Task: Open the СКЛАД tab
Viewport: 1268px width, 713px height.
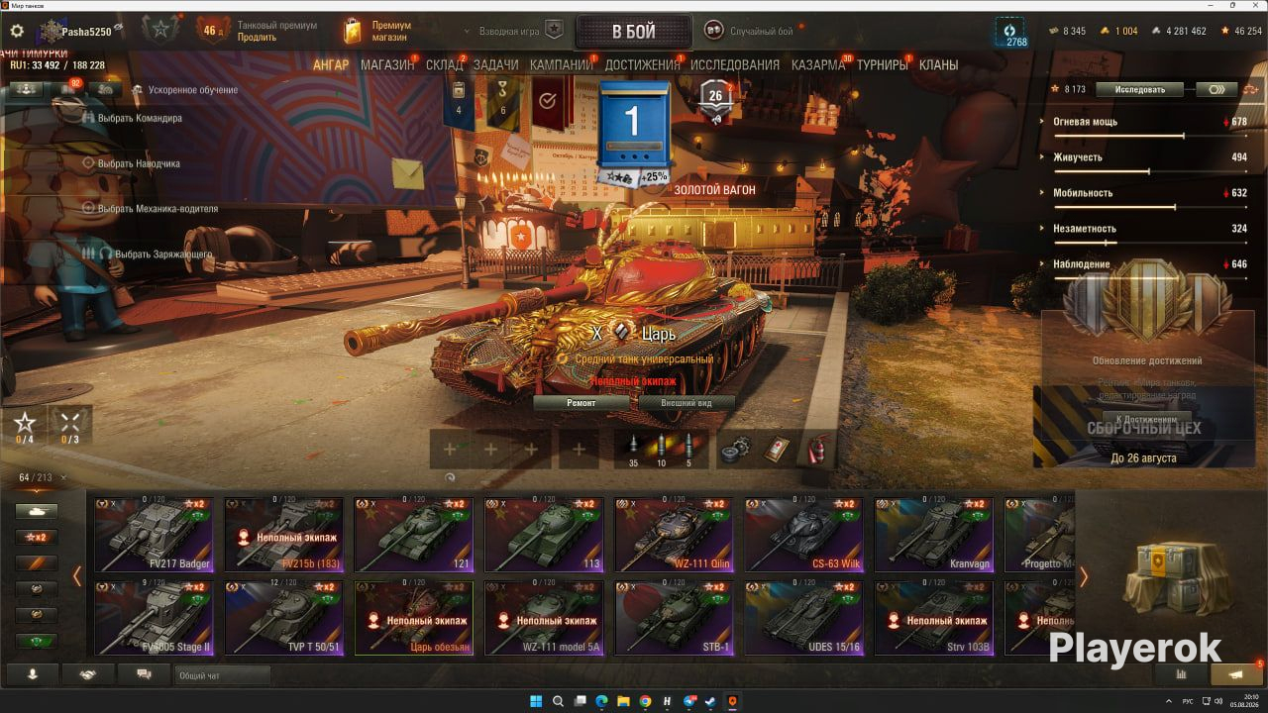Action: pyautogui.click(x=444, y=65)
